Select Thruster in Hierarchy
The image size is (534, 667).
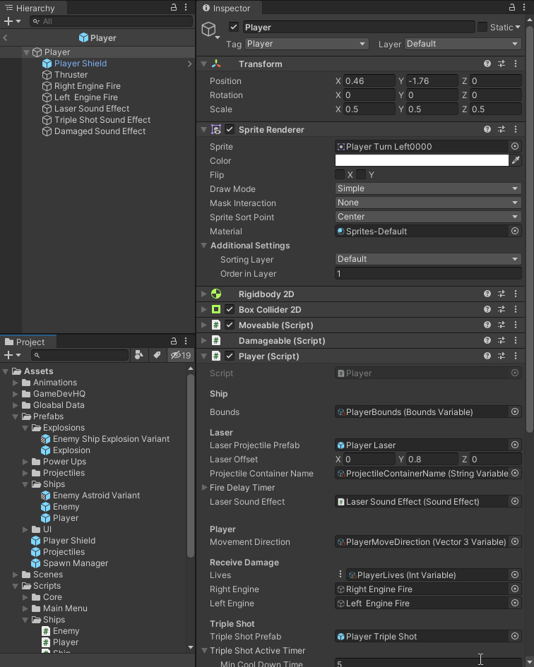[x=71, y=74]
